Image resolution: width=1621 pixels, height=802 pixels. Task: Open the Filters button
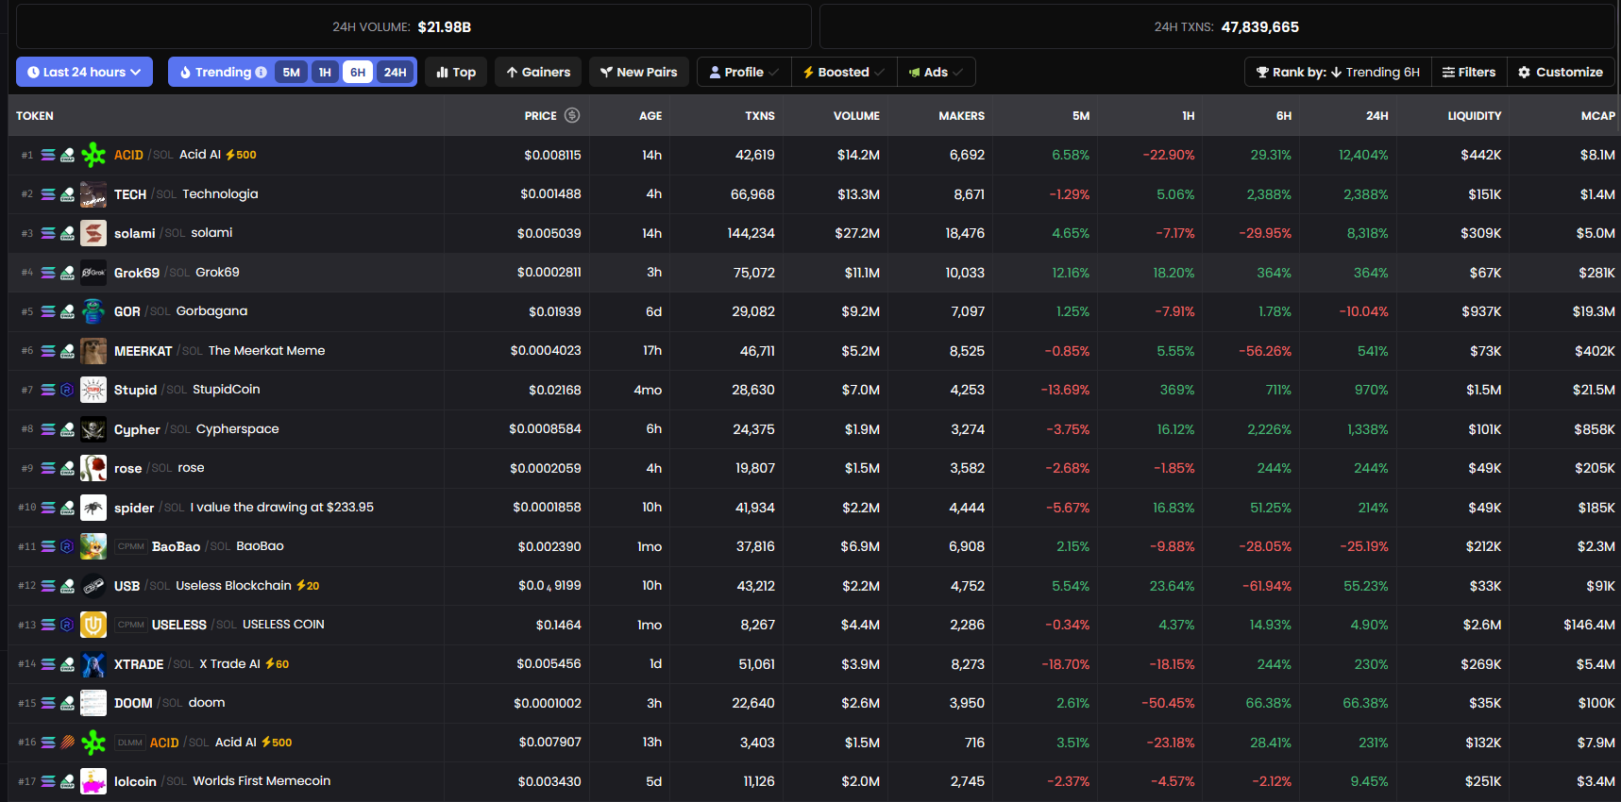(x=1469, y=72)
